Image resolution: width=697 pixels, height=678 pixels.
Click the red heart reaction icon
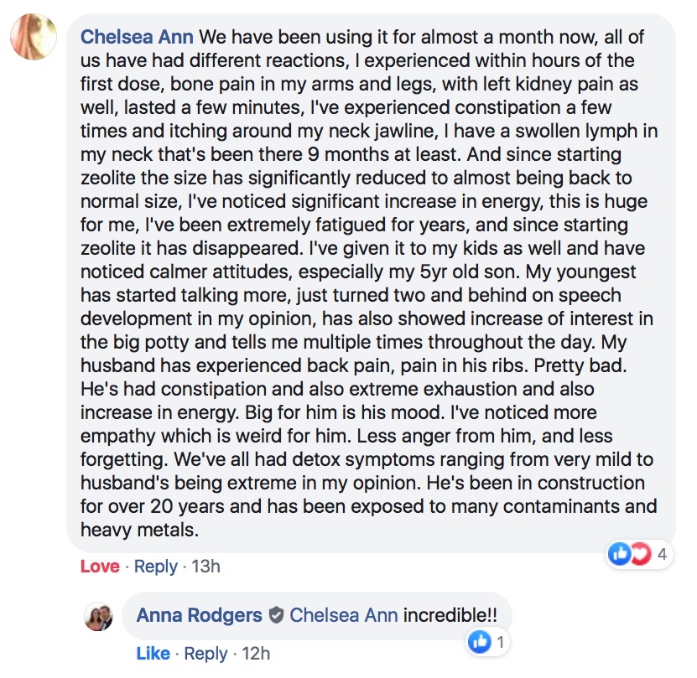640,554
